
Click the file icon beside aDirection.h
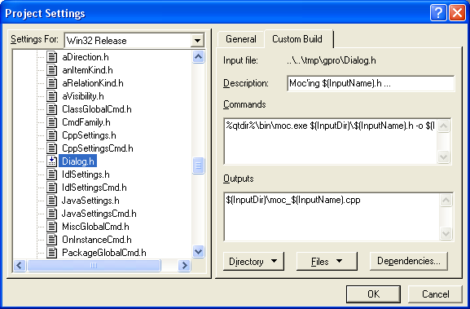tap(51, 57)
